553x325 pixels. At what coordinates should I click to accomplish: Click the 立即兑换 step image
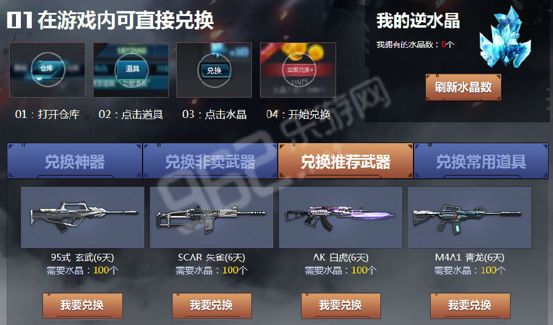(x=297, y=70)
